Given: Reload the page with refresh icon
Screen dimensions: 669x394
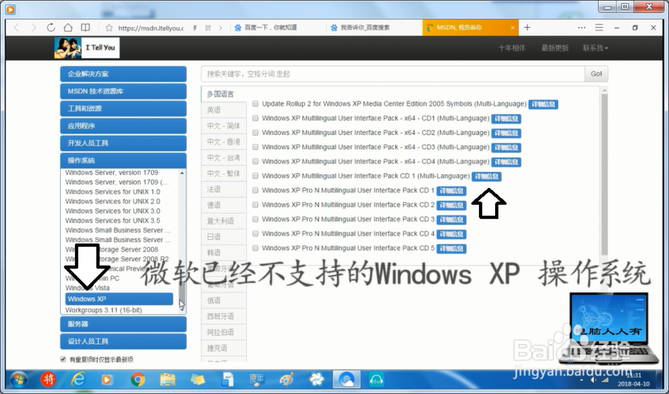Looking at the screenshot, I should (51, 27).
